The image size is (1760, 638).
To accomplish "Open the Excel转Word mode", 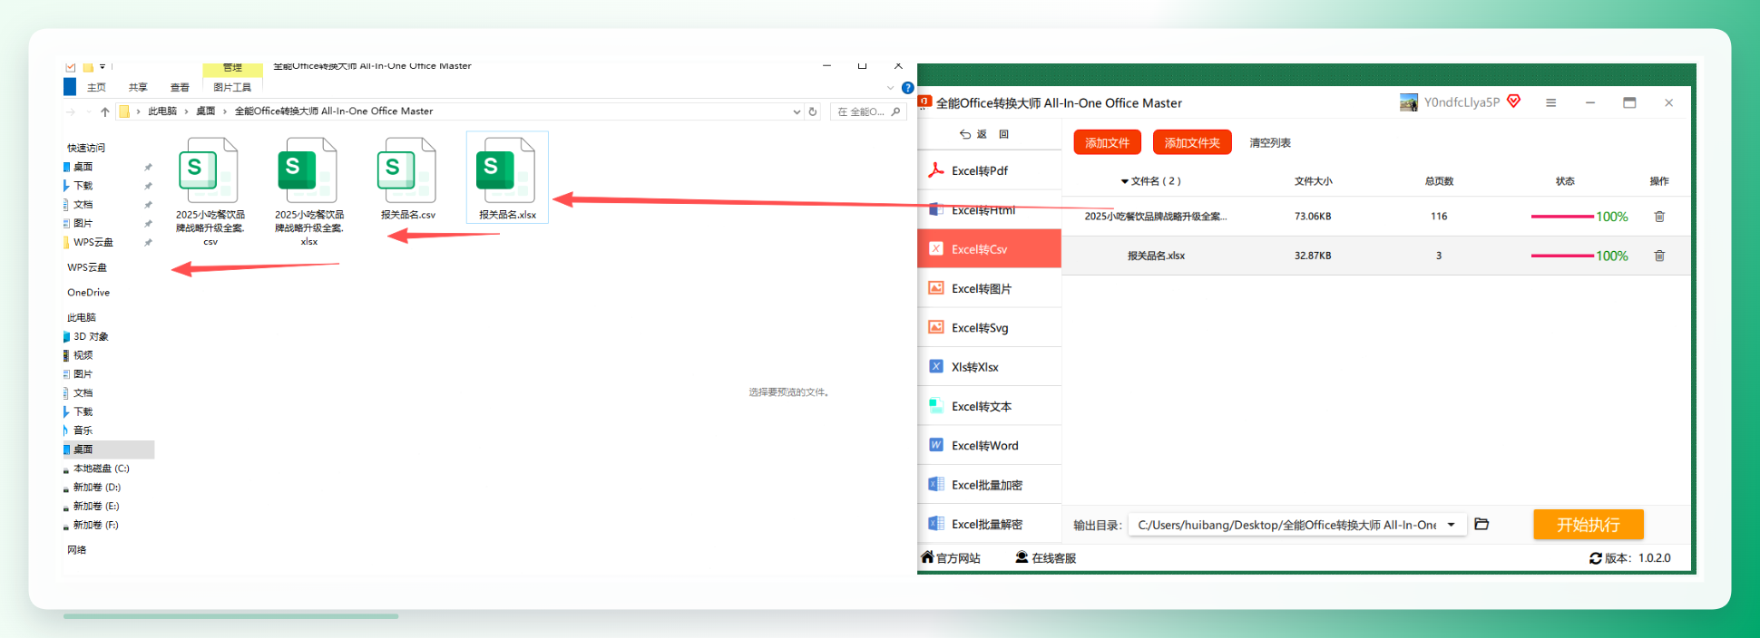I will 990,445.
